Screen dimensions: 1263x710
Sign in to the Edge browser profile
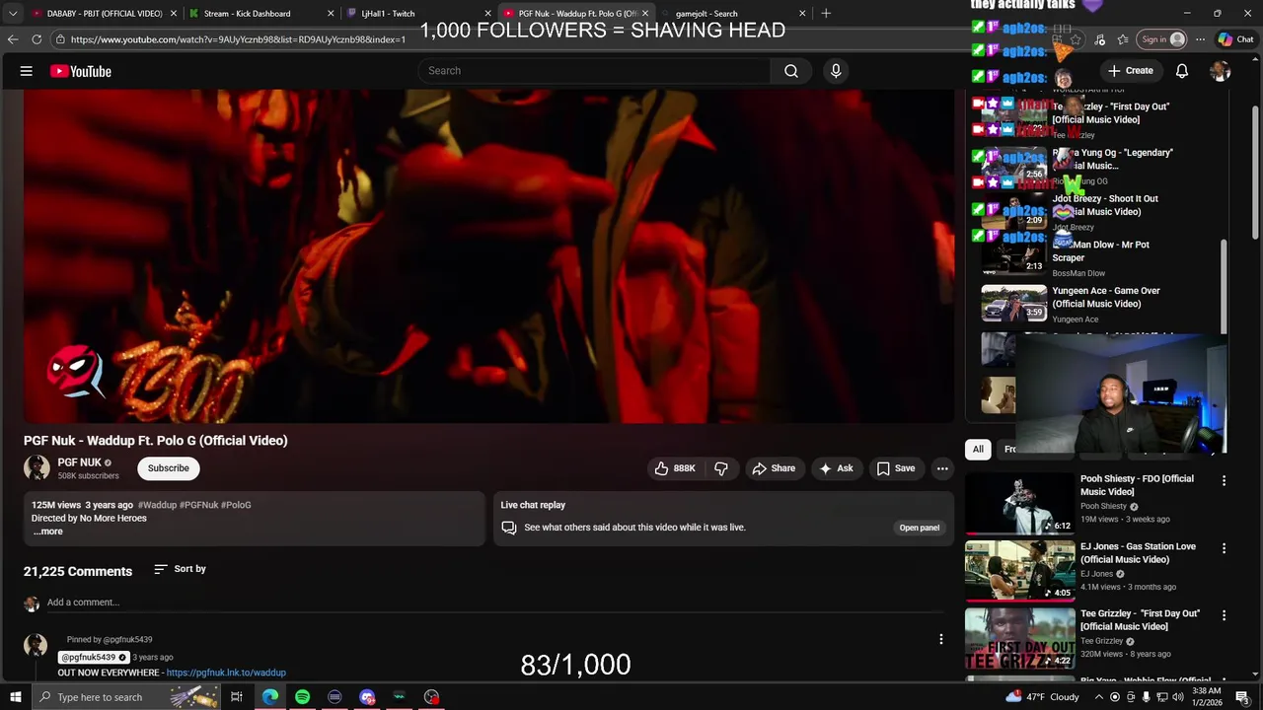1162,39
